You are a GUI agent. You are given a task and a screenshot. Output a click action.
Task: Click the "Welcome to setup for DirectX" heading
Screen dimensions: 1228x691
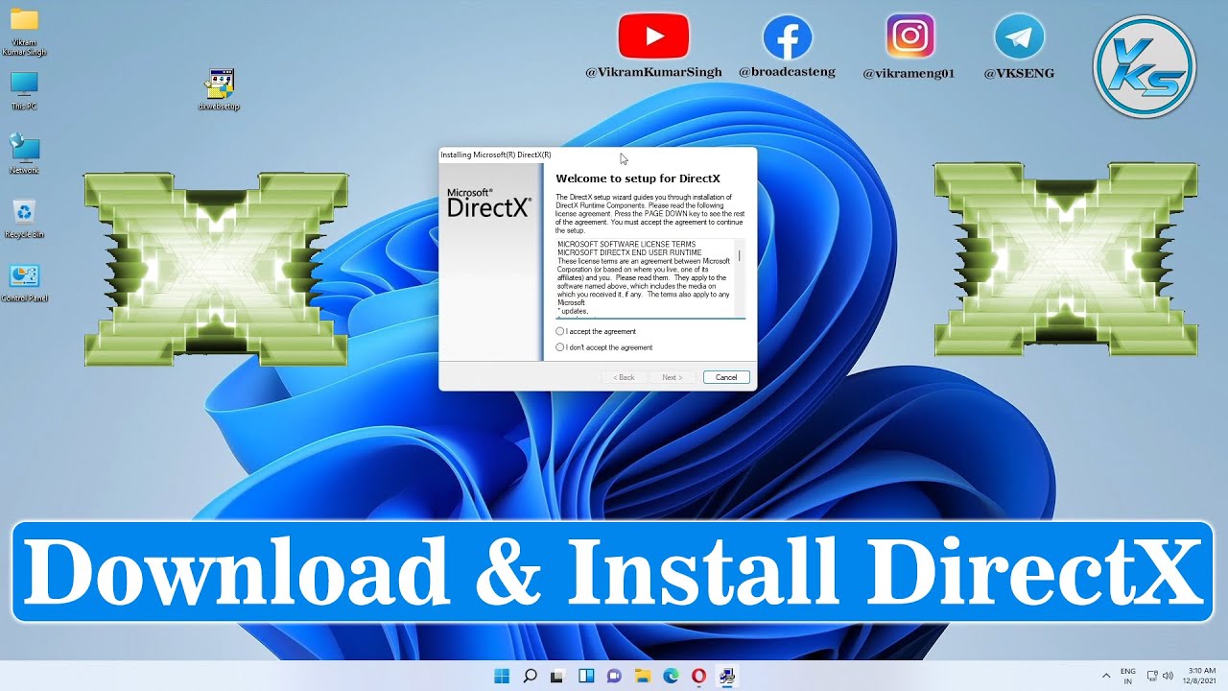click(x=637, y=179)
